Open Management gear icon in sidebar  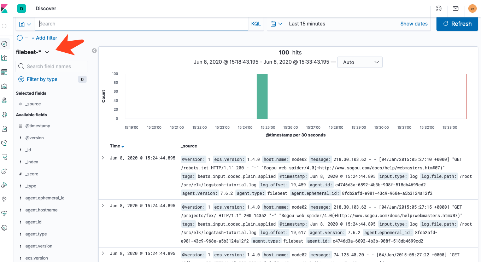coord(4,228)
